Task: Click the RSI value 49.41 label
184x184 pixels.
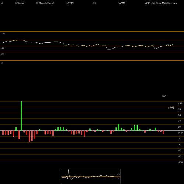Action: click(169, 45)
